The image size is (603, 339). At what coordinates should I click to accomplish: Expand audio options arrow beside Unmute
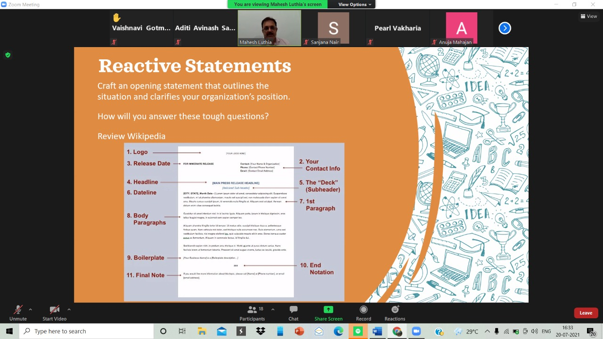[31, 309]
